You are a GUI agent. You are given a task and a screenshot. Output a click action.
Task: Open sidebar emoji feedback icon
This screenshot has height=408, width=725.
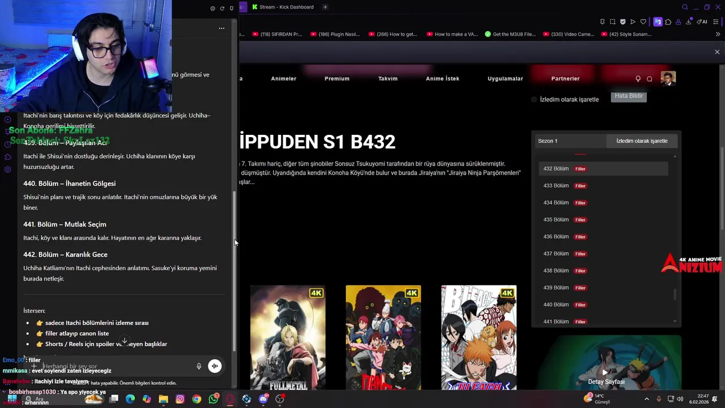click(212, 8)
